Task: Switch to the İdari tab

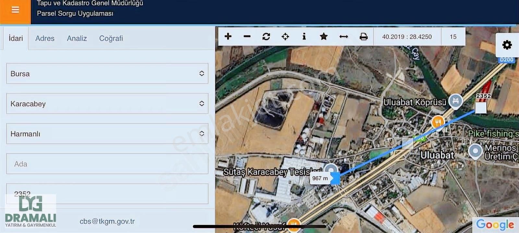Action: 16,38
